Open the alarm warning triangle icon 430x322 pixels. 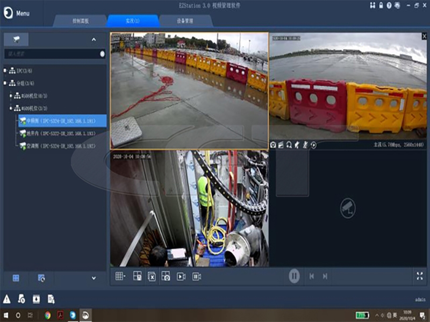click(x=7, y=299)
